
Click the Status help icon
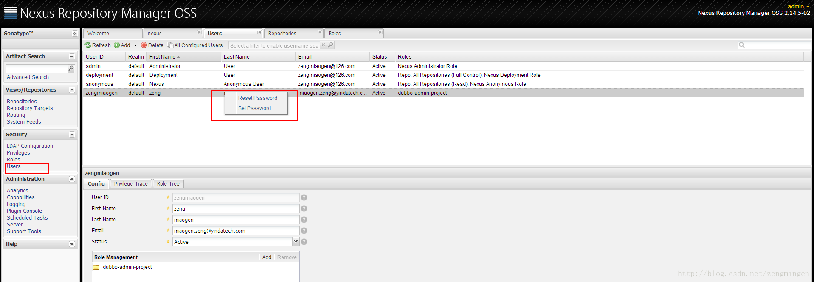click(304, 242)
